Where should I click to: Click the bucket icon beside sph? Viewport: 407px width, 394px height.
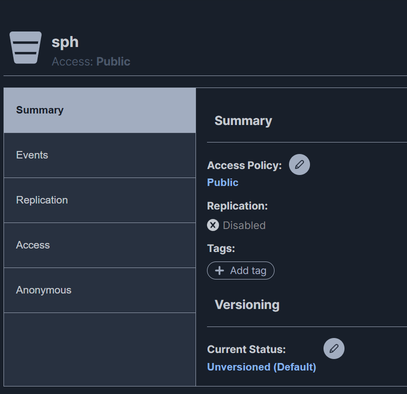[25, 47]
